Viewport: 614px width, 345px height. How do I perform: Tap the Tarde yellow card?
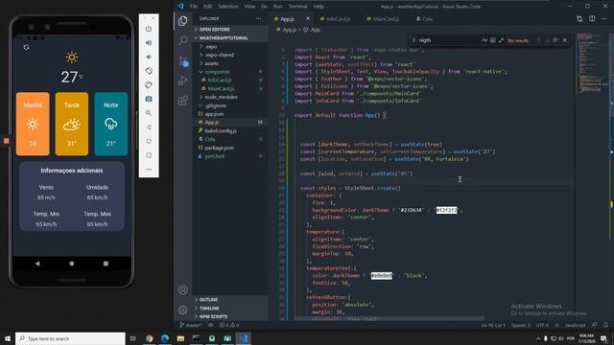[72, 124]
